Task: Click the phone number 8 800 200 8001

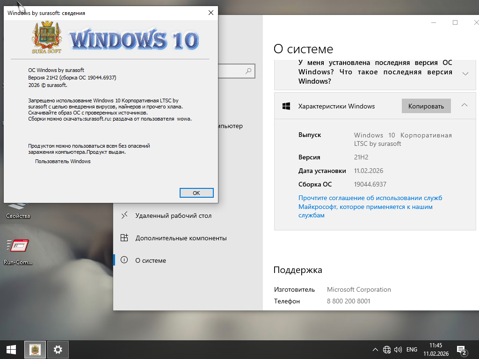Action: (x=348, y=301)
